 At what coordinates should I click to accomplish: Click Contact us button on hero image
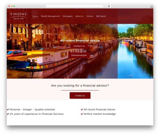[x=79, y=46]
